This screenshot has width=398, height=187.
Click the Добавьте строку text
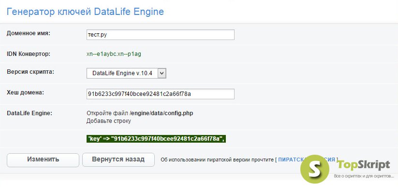coord(109,121)
